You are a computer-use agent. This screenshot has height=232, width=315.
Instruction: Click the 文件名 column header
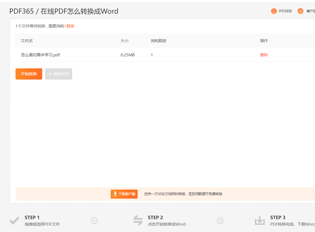pos(27,41)
